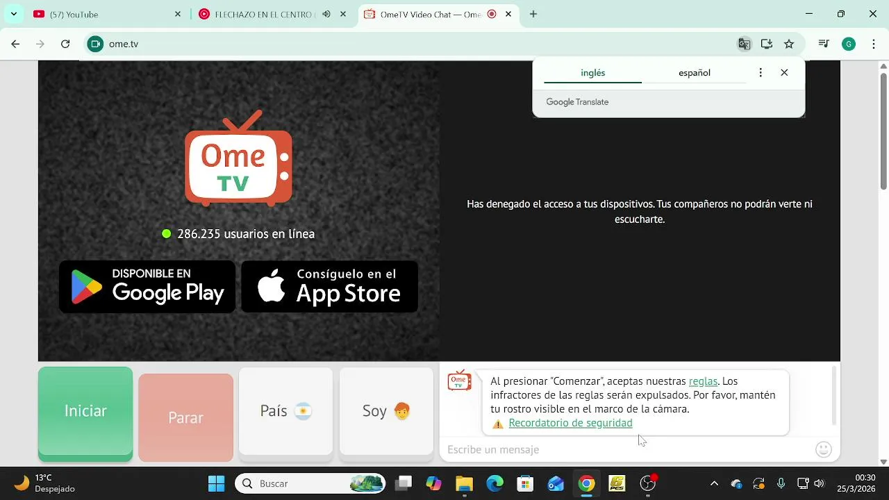The width and height of the screenshot is (889, 500).
Task: Click the OmeTV logo in the video panel
Action: point(238,158)
